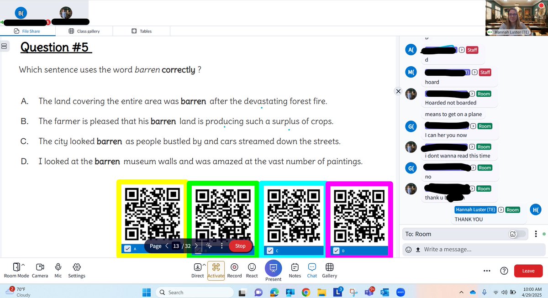
Task: Toggle the Chat panel
Action: click(312, 270)
